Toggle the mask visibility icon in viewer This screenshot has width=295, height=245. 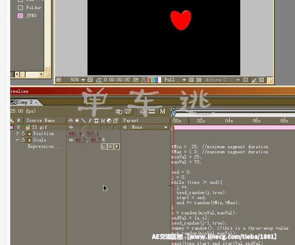click(x=99, y=80)
